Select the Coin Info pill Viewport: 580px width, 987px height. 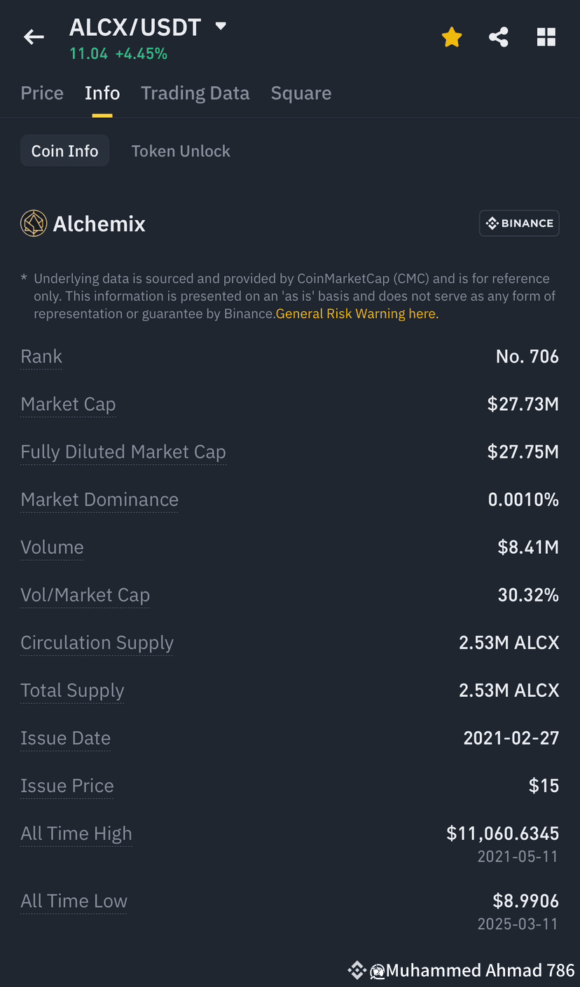pyautogui.click(x=65, y=151)
